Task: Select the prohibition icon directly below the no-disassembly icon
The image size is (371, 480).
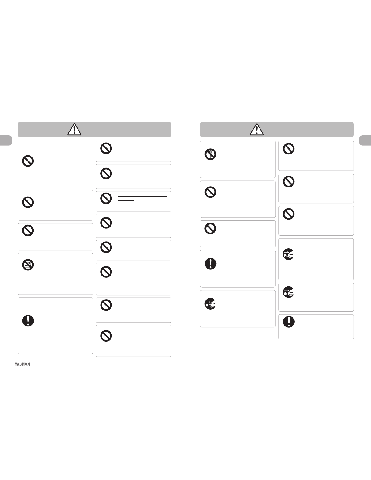Action: tap(210, 192)
